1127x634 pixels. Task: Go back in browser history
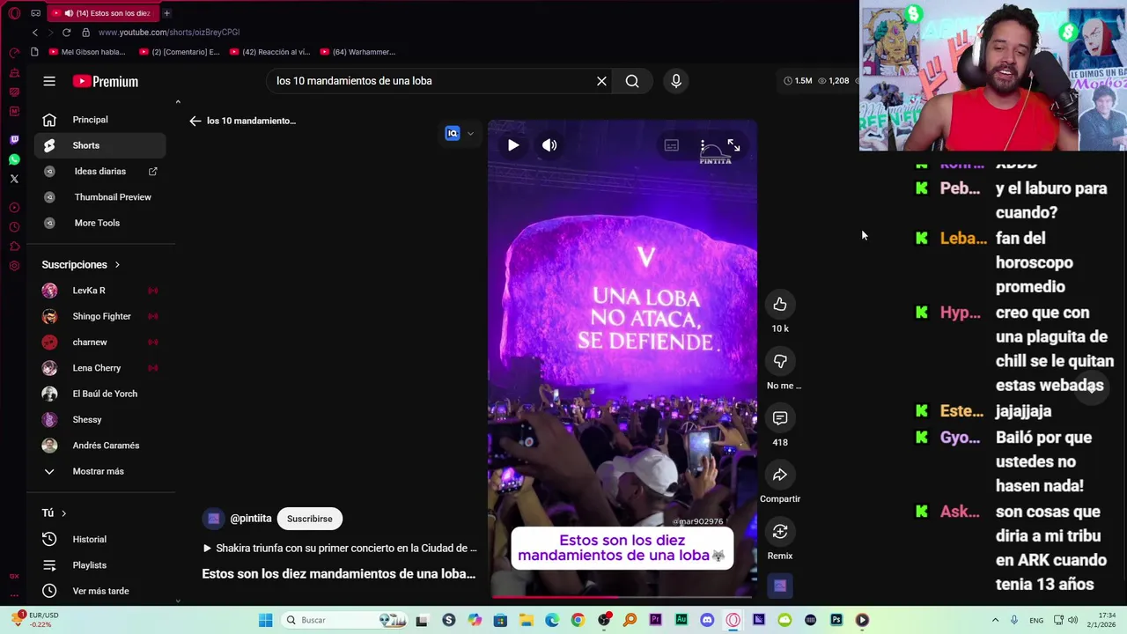point(35,33)
